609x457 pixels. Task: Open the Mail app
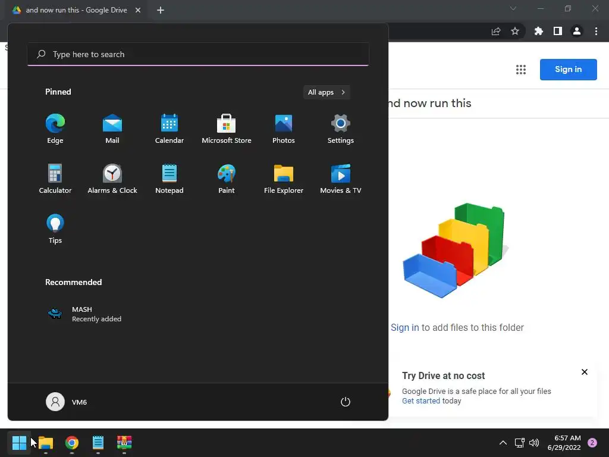112,129
